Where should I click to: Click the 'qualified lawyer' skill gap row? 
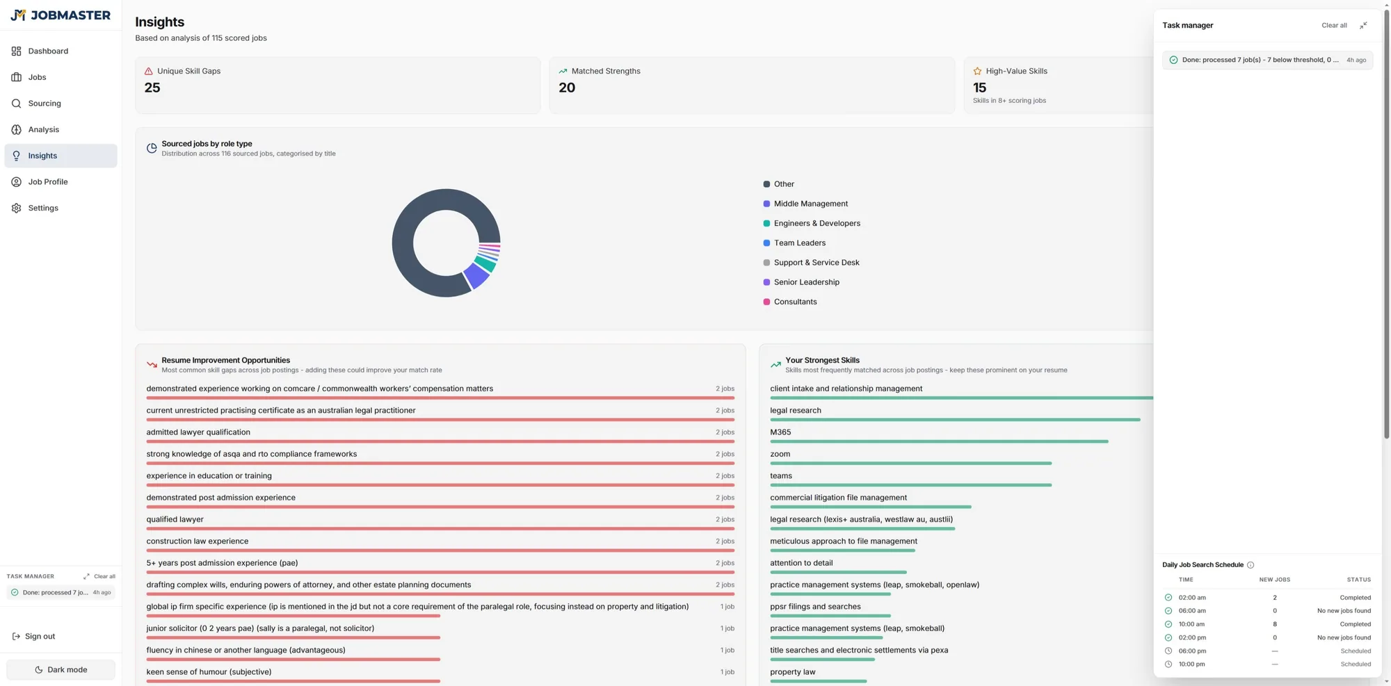(x=440, y=522)
